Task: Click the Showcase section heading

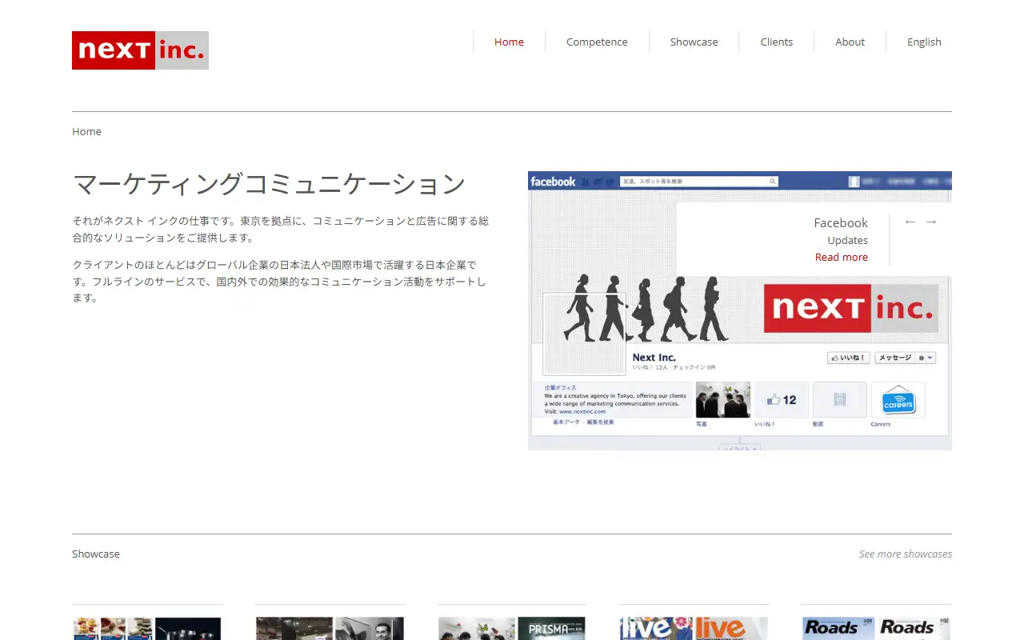Action: [96, 554]
